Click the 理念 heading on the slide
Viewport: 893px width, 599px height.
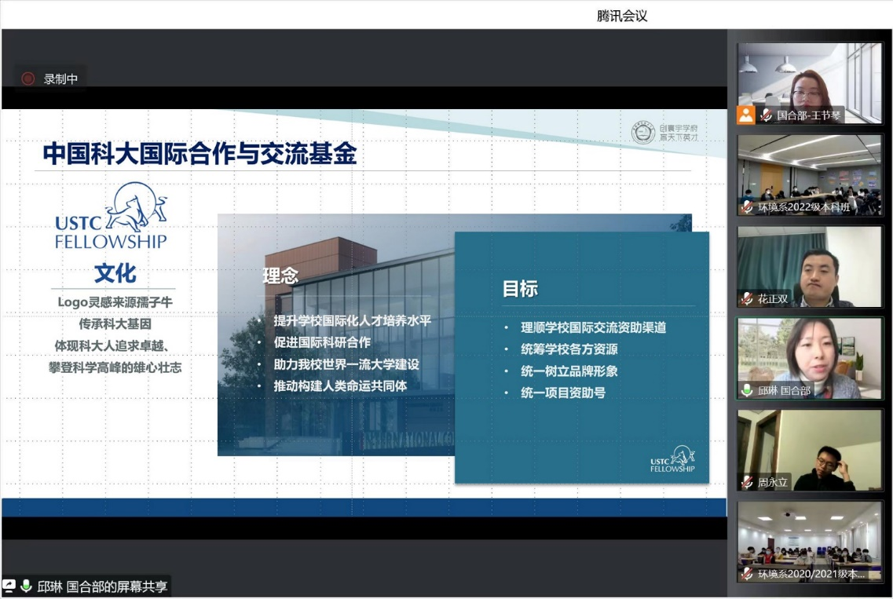click(x=280, y=276)
